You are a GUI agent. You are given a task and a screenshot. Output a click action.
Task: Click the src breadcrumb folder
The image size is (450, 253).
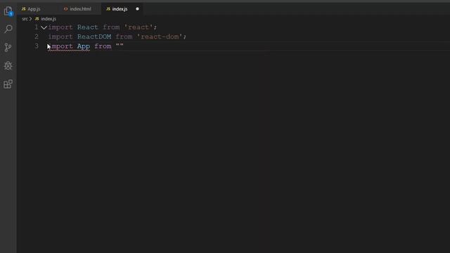click(25, 19)
